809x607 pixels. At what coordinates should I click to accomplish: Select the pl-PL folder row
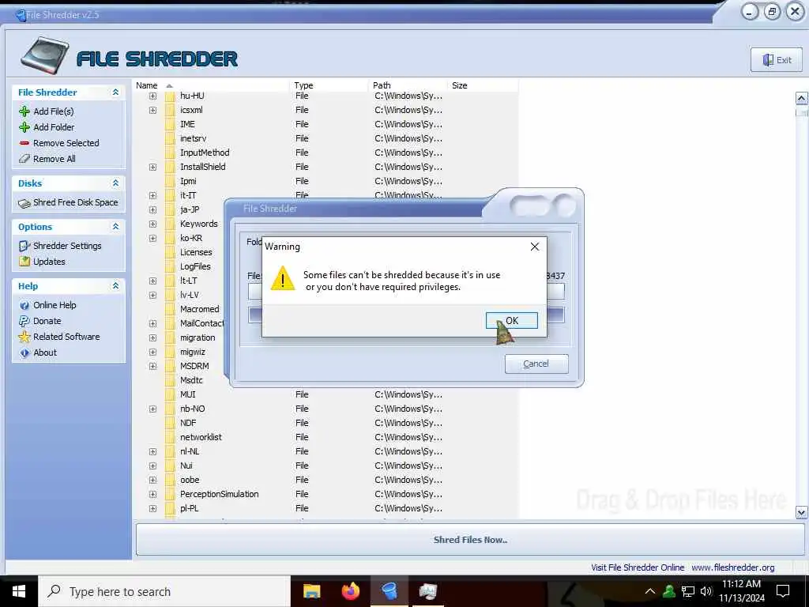pos(325,508)
